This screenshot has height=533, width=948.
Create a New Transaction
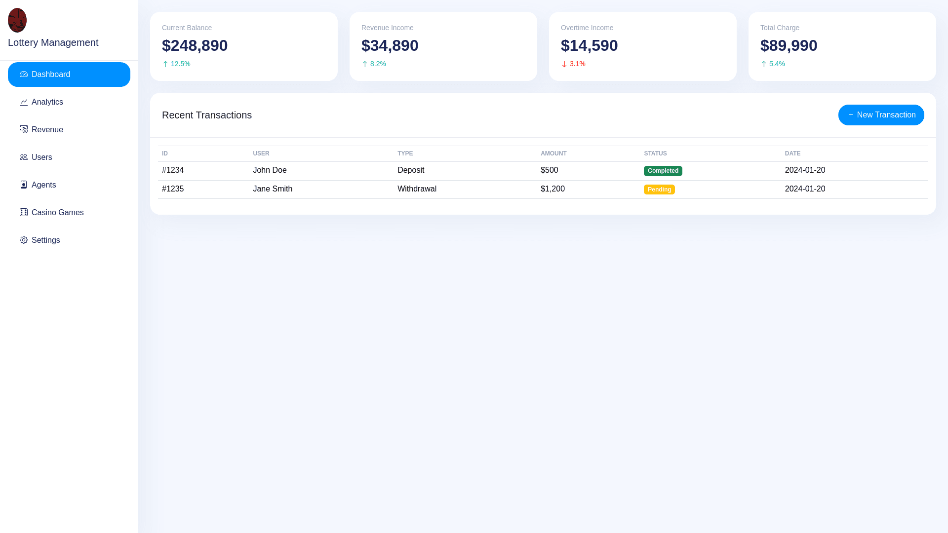coord(881,115)
